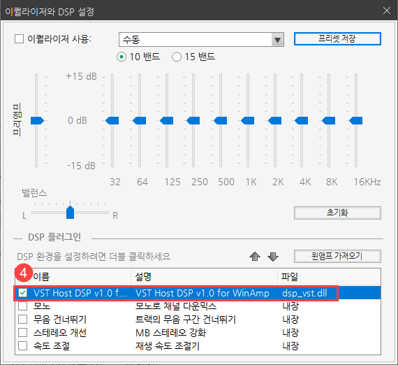
Task: Enable the 이퀄라이저 사용 checkbox
Action: (x=19, y=39)
